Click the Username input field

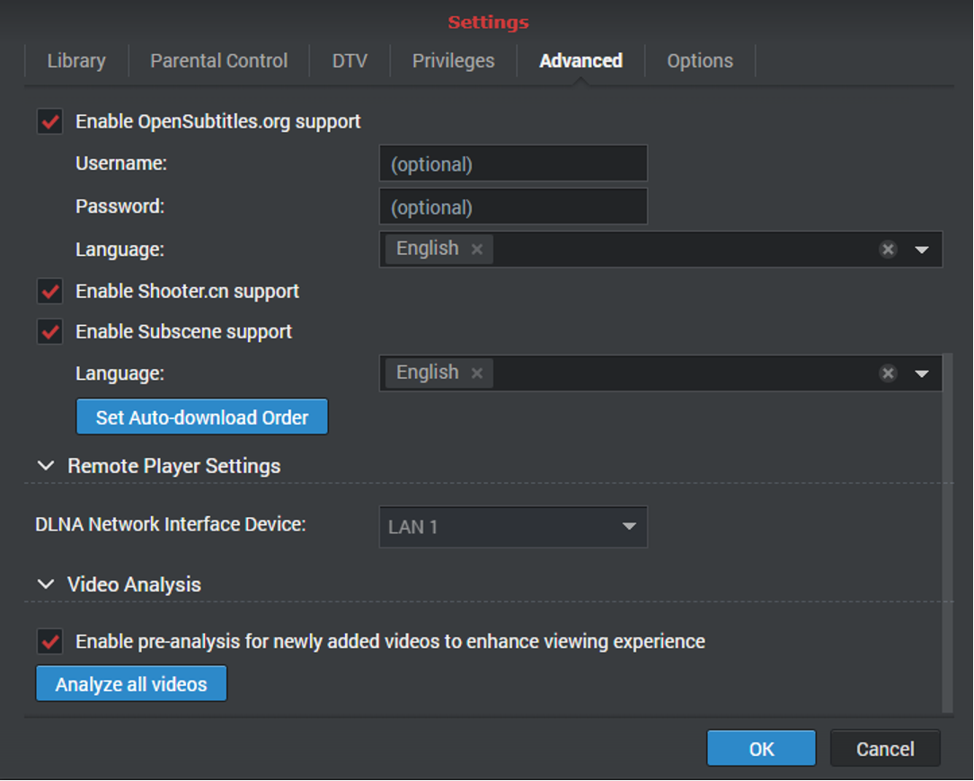pyautogui.click(x=513, y=164)
